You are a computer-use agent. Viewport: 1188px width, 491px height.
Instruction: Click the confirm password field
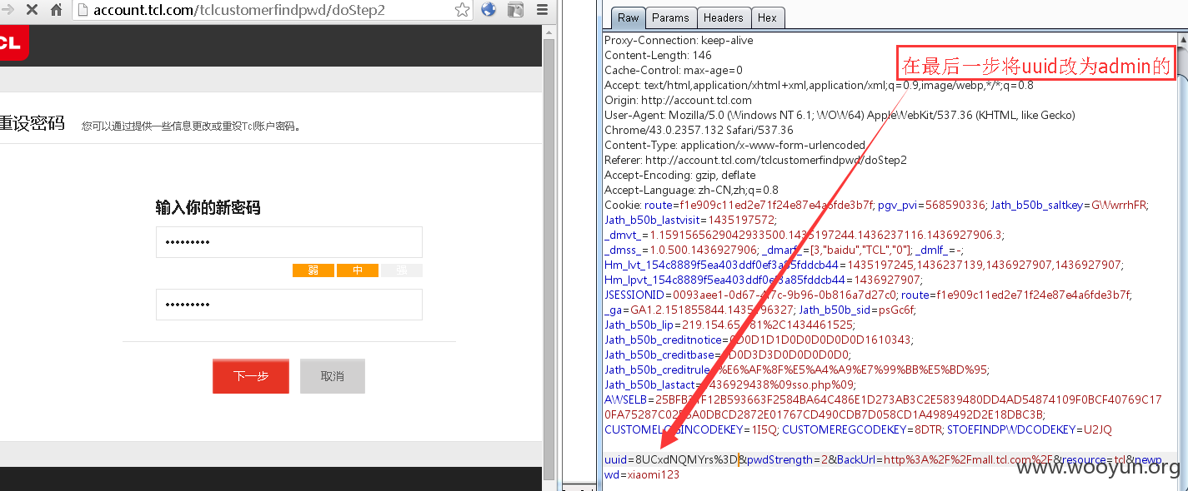pos(288,305)
